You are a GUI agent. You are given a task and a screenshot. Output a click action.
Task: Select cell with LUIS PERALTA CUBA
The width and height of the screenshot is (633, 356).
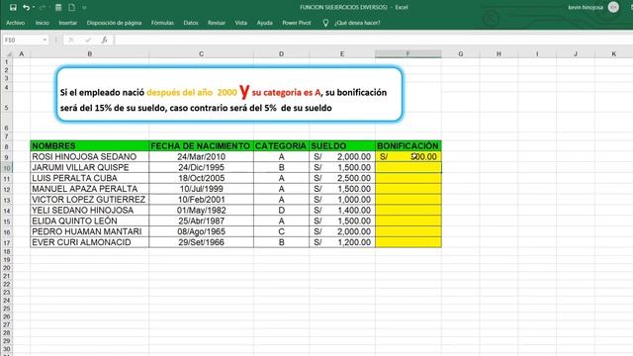point(90,178)
